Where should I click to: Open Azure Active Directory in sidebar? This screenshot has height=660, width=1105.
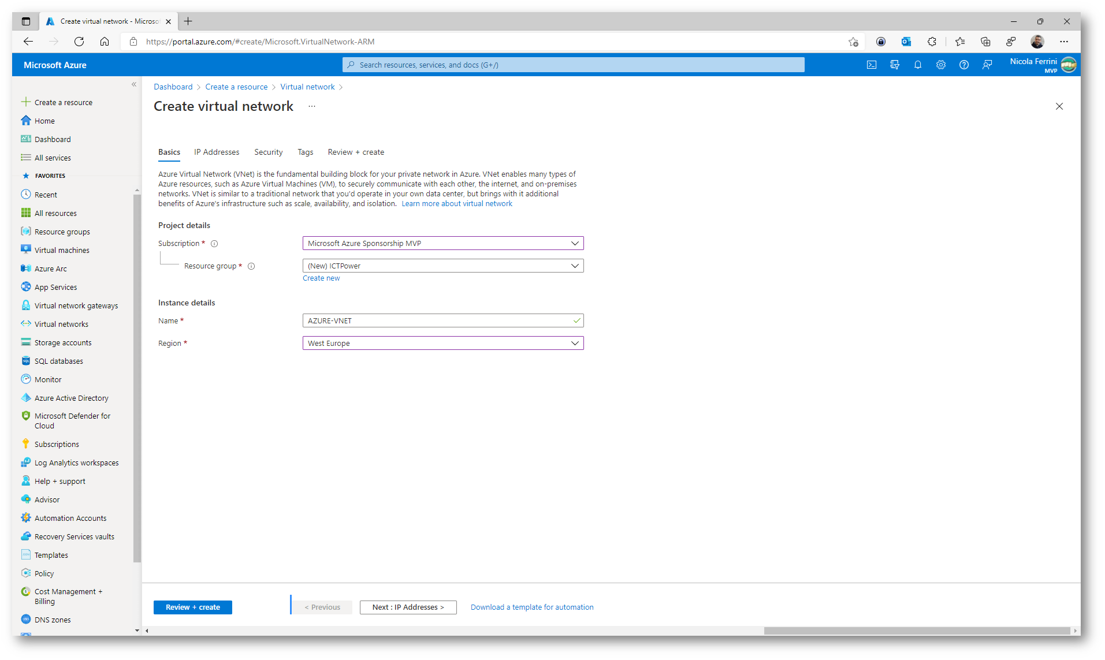pyautogui.click(x=71, y=398)
